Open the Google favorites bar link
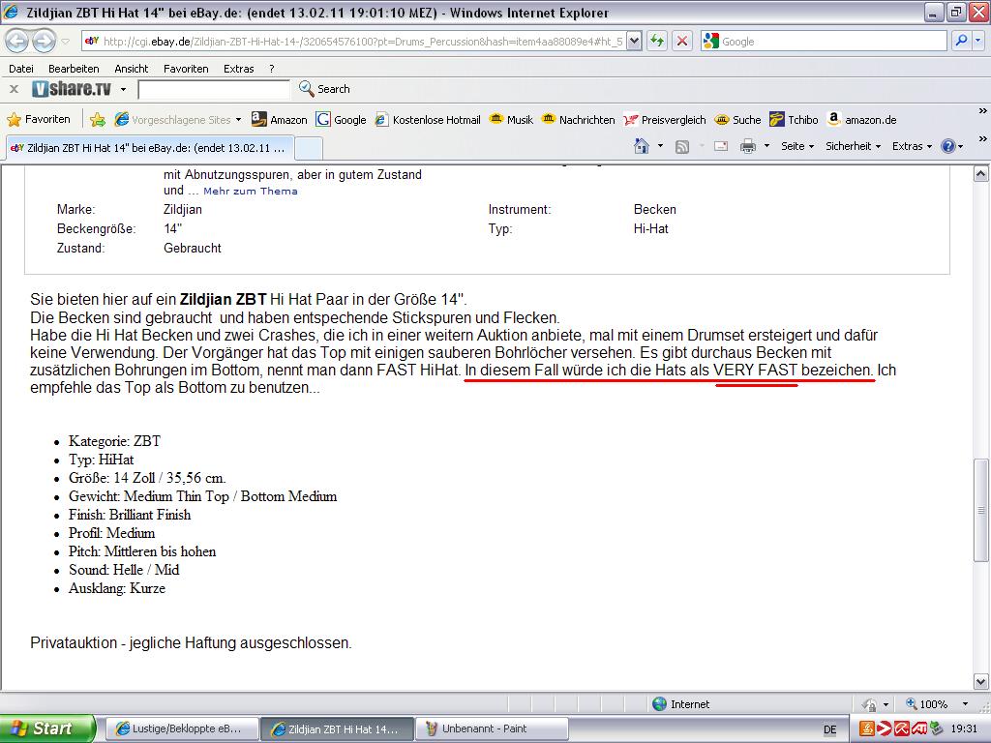The image size is (991, 743). coord(342,119)
